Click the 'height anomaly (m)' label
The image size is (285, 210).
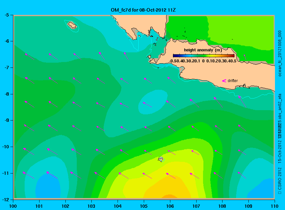pos(203,50)
